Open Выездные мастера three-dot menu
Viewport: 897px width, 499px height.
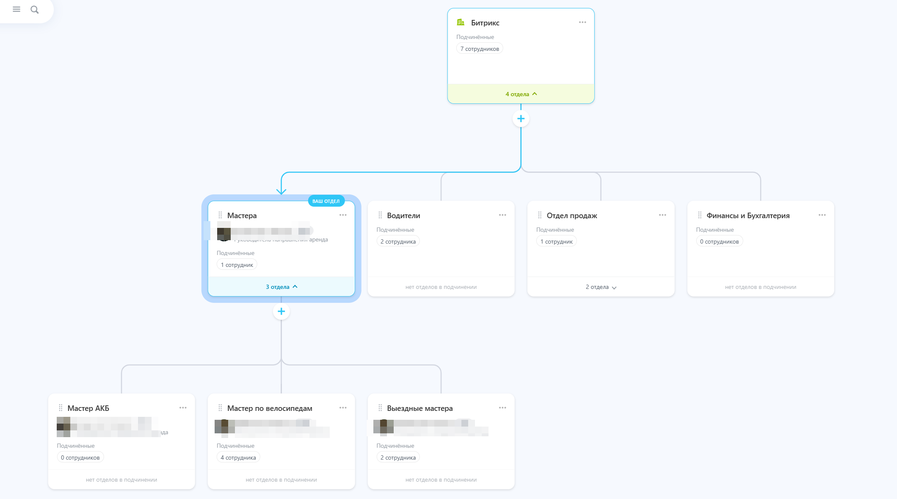(x=502, y=408)
